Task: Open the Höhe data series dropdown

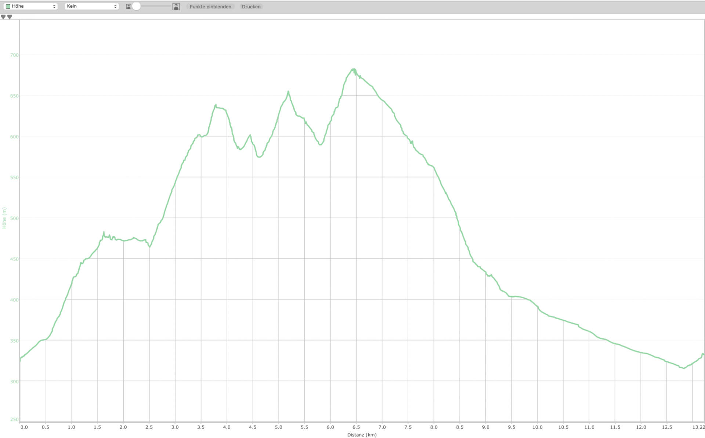Action: [x=30, y=6]
